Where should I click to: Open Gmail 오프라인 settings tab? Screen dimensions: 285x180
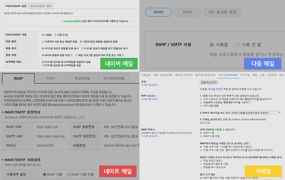coord(272,75)
